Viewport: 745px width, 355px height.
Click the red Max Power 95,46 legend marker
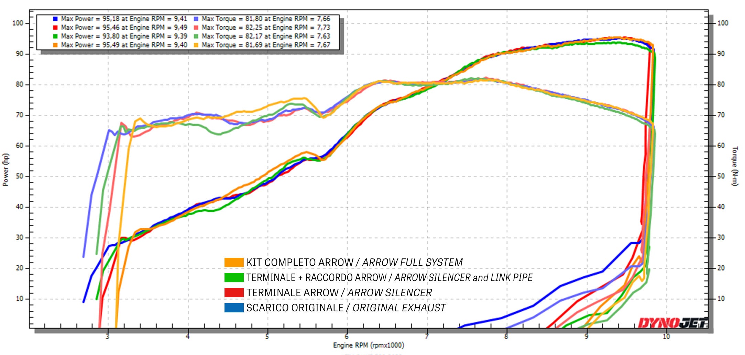tap(55, 27)
